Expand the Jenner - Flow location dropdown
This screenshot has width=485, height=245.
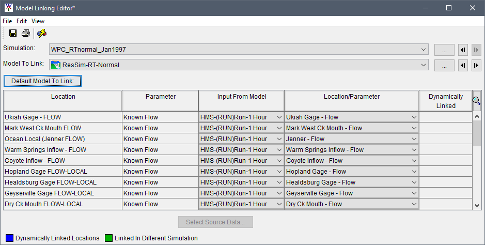[414, 139]
